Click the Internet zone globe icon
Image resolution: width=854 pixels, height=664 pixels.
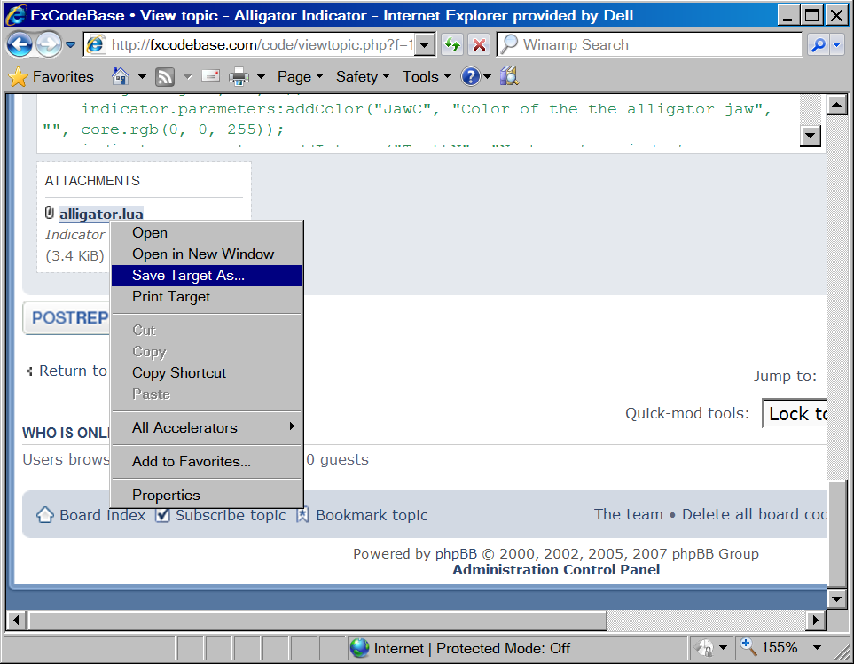[x=359, y=648]
